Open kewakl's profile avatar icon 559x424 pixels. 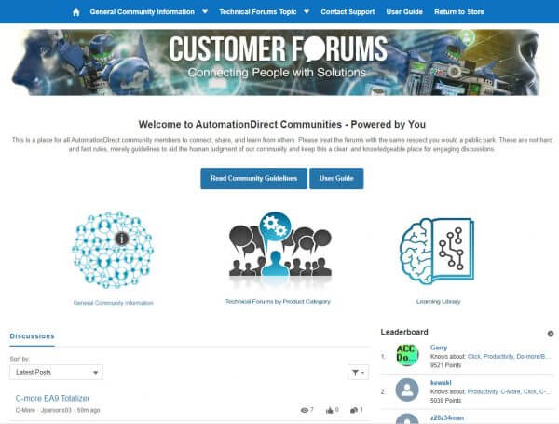(x=407, y=390)
